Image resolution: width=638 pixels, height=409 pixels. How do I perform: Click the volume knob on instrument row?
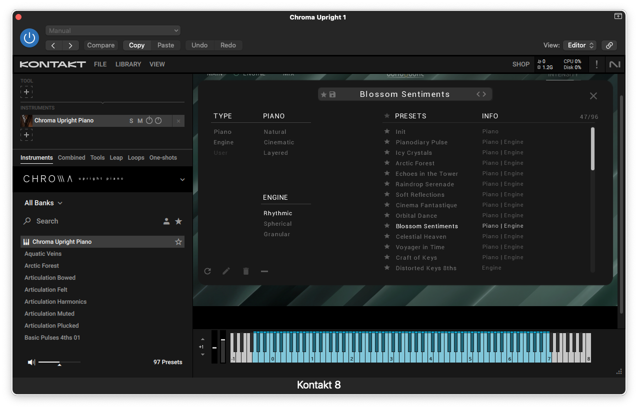pos(158,121)
